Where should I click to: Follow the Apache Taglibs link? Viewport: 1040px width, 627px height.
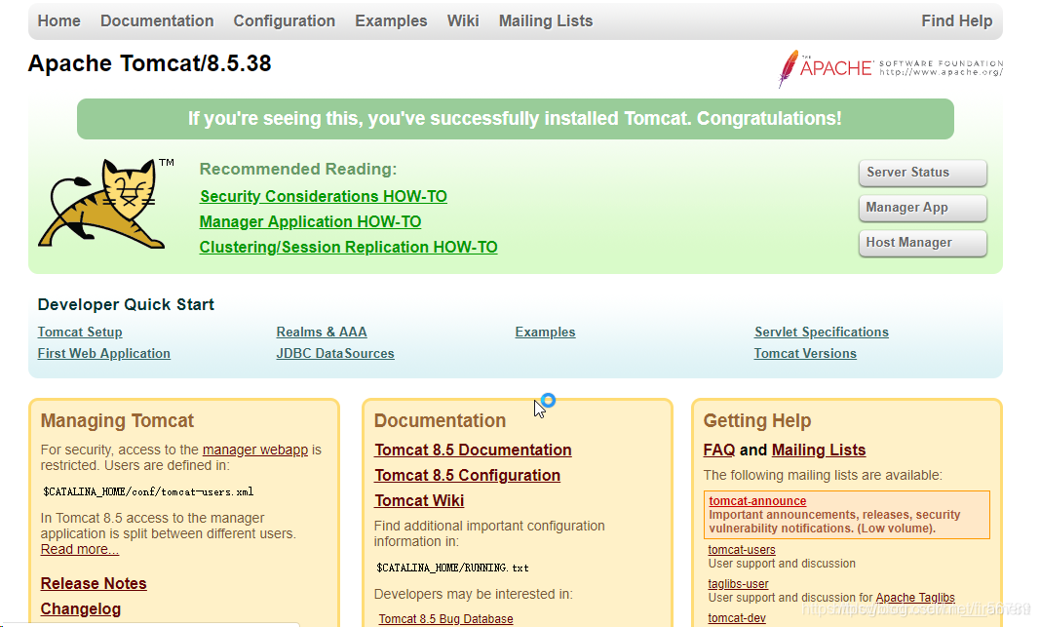pyautogui.click(x=915, y=598)
